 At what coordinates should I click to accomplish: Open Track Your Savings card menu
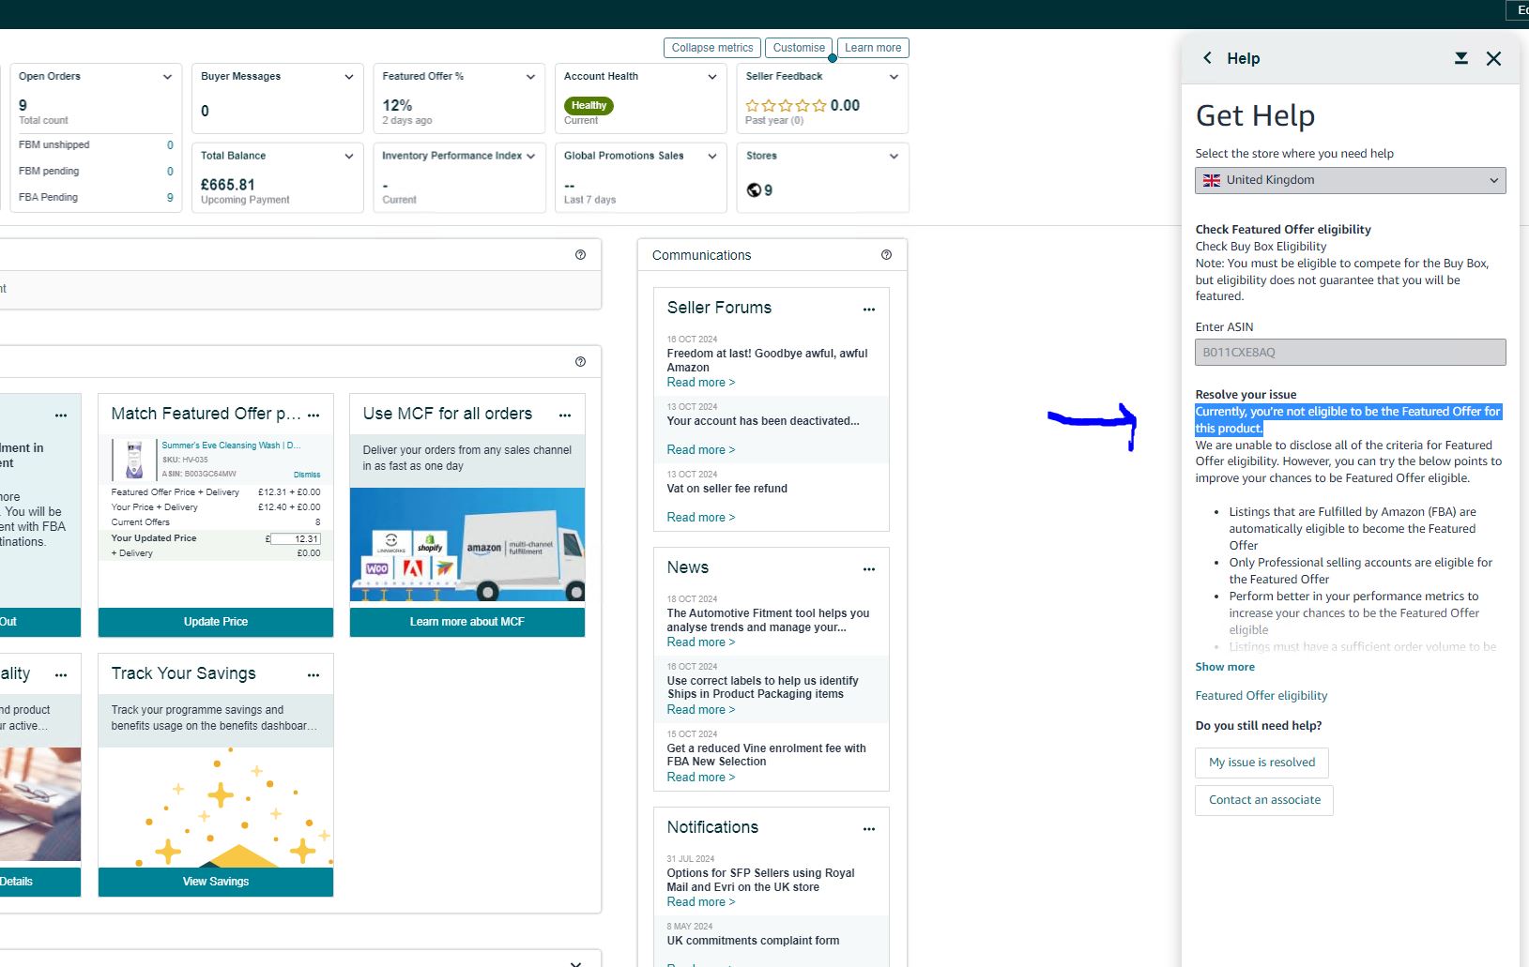313,675
